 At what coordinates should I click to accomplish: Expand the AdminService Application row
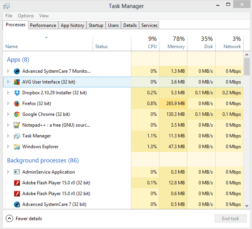[x=8, y=172]
